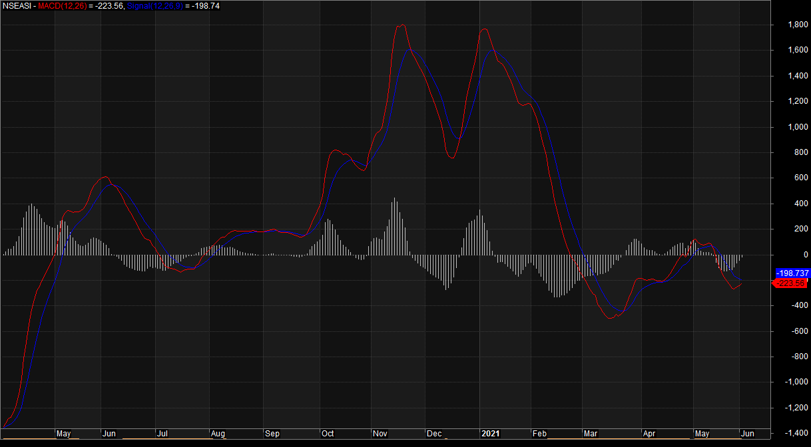Select the blue -198.737 signal value tag
The width and height of the screenshot is (811, 447).
point(792,273)
